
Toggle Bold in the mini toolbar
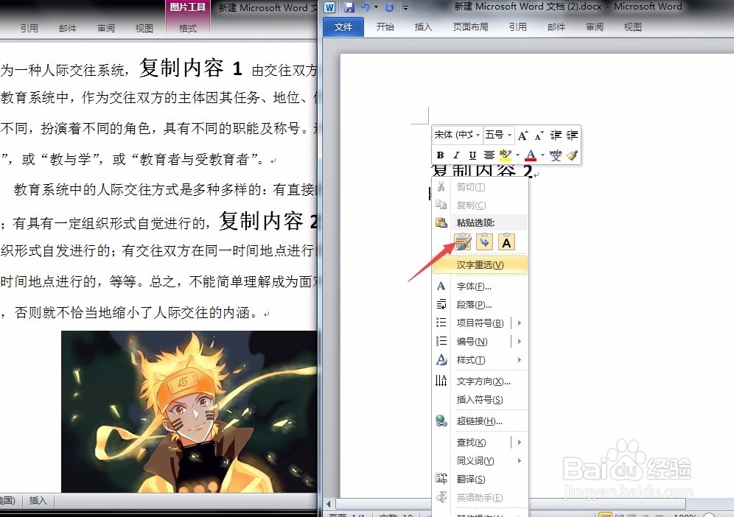(x=440, y=155)
